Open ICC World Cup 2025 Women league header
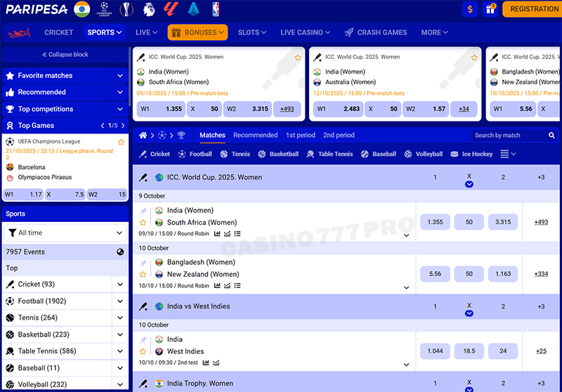The height and width of the screenshot is (392, 562). pyautogui.click(x=214, y=177)
